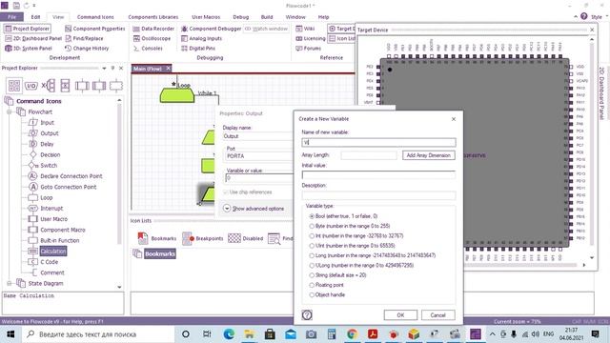Image resolution: width=610 pixels, height=343 pixels.
Task: Select Decision command icon in tree
Action: click(x=45, y=154)
